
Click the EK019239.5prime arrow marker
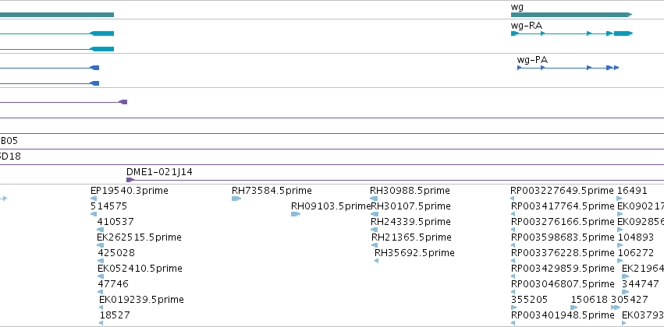pos(101,308)
